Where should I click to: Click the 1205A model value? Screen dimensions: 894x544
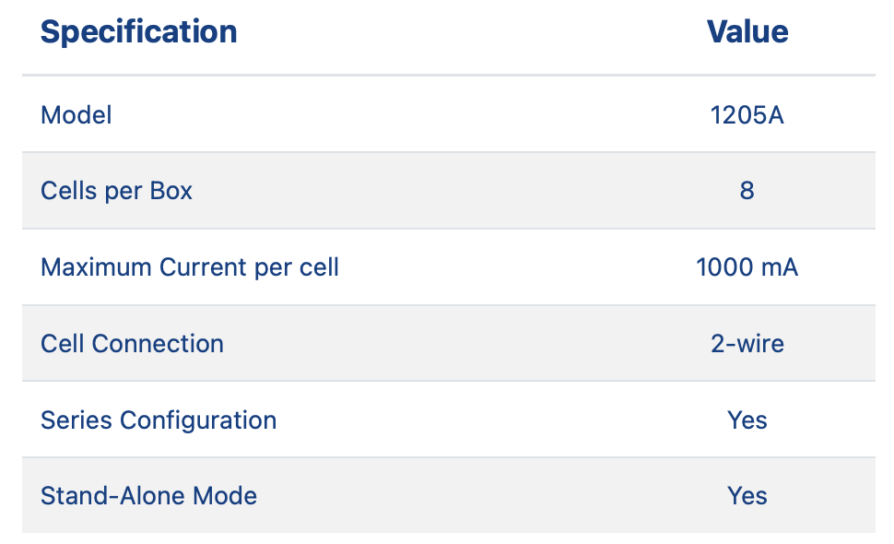coord(747,115)
